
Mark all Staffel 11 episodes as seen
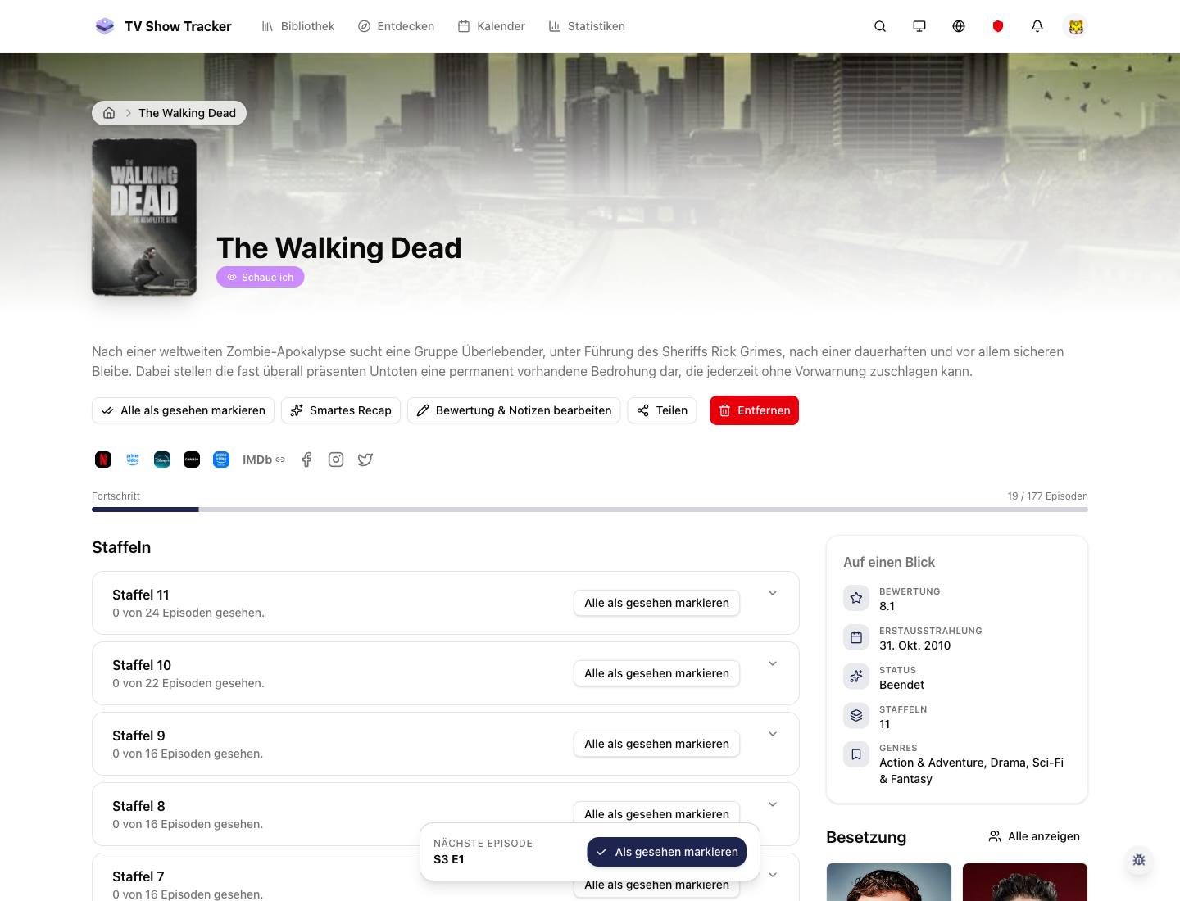[656, 603]
